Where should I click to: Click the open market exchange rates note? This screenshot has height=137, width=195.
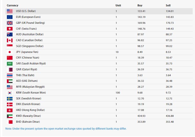[66, 129]
